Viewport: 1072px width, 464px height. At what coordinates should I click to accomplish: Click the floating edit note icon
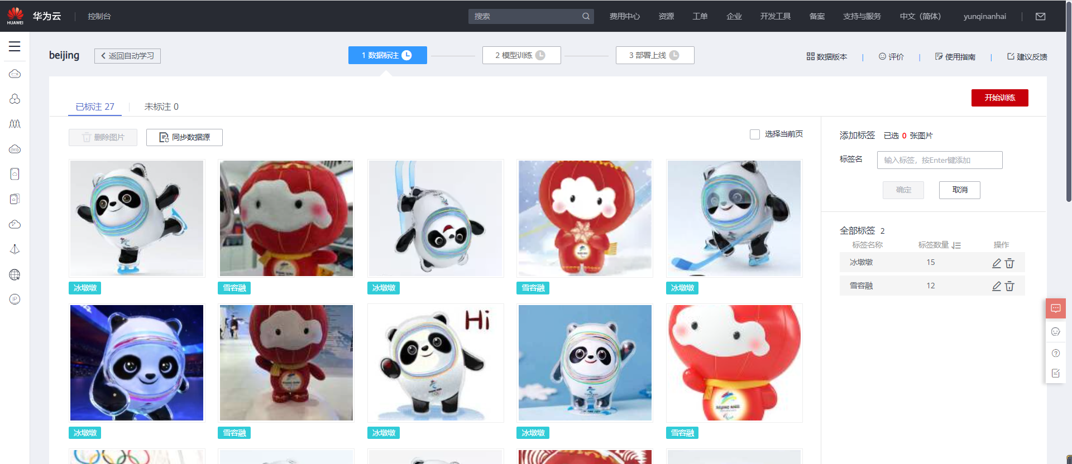tap(1056, 373)
